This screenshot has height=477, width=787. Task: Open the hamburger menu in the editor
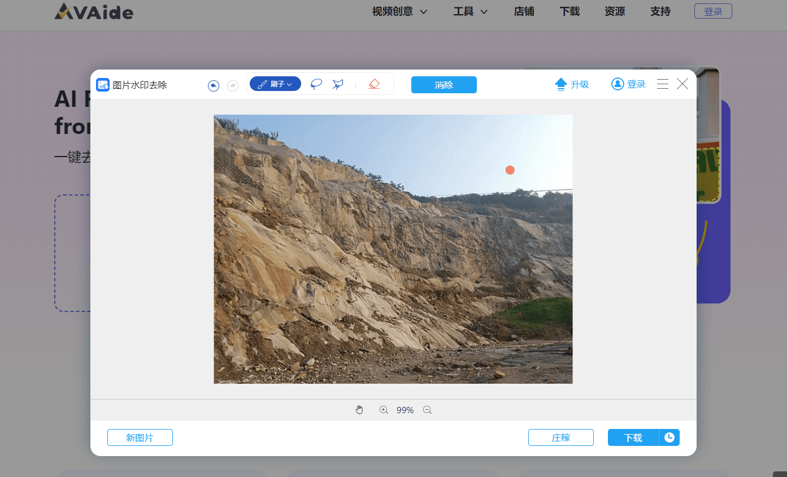click(662, 83)
